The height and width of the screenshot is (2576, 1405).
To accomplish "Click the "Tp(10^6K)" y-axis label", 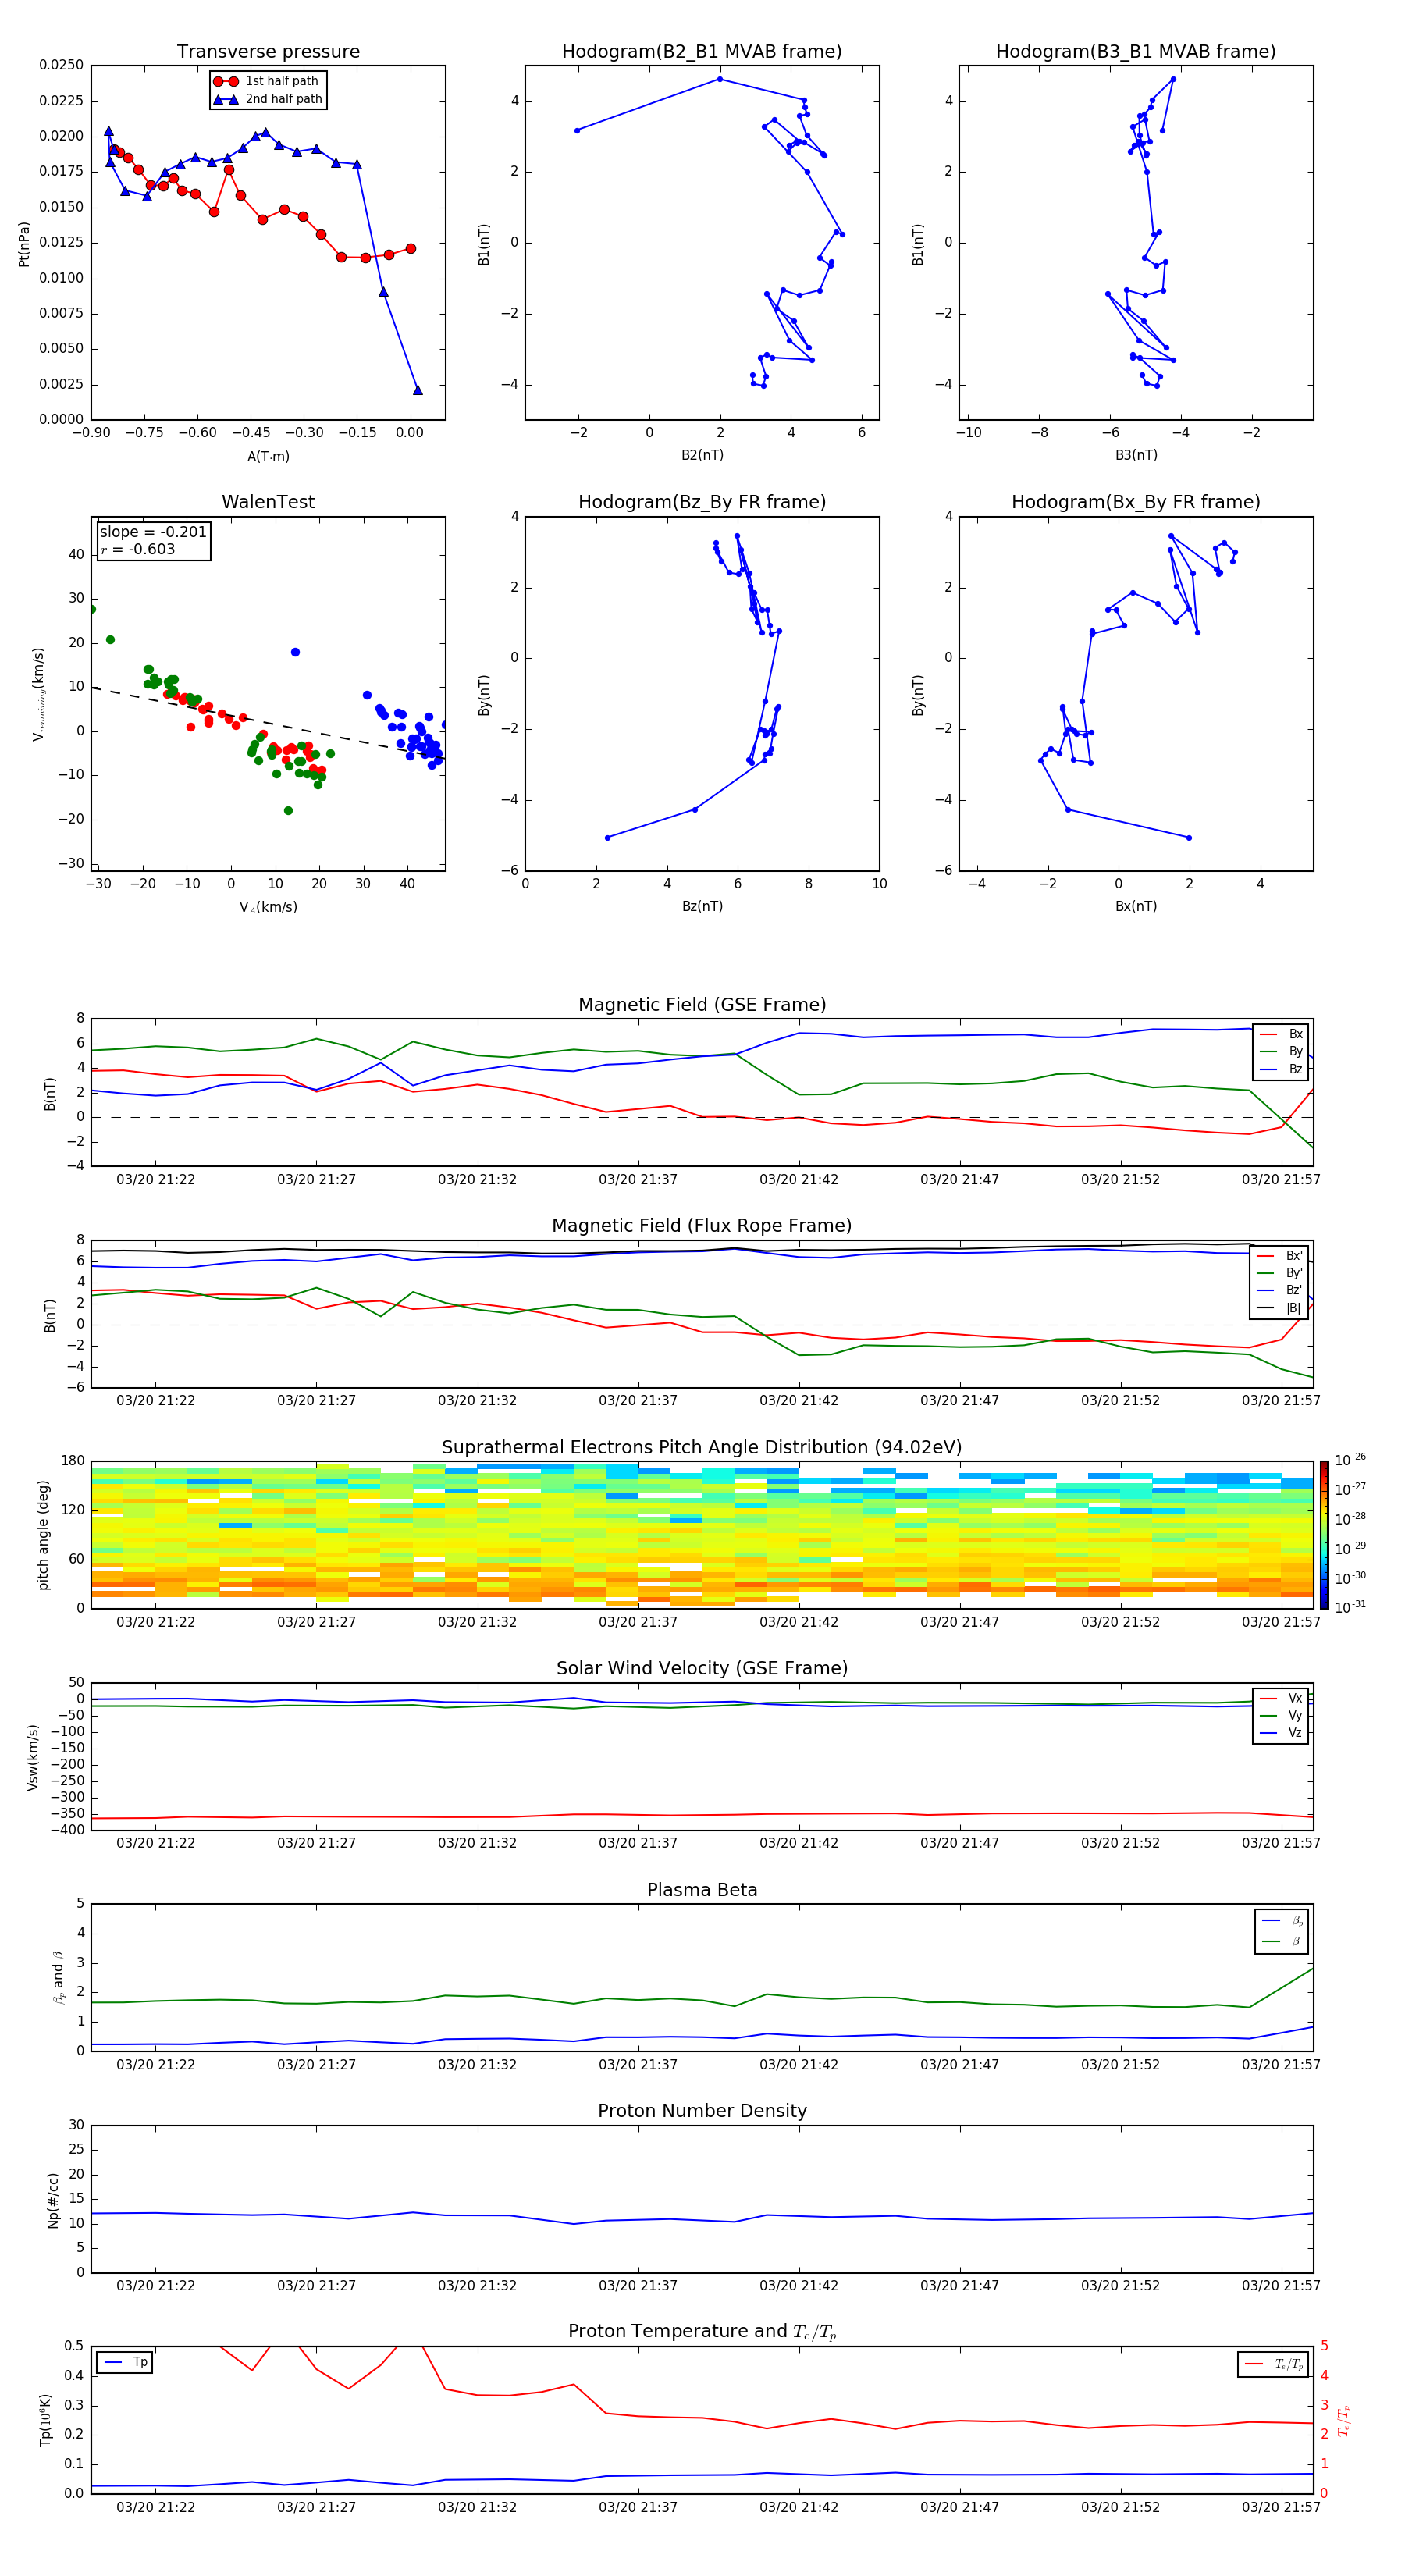I will click(46, 2420).
